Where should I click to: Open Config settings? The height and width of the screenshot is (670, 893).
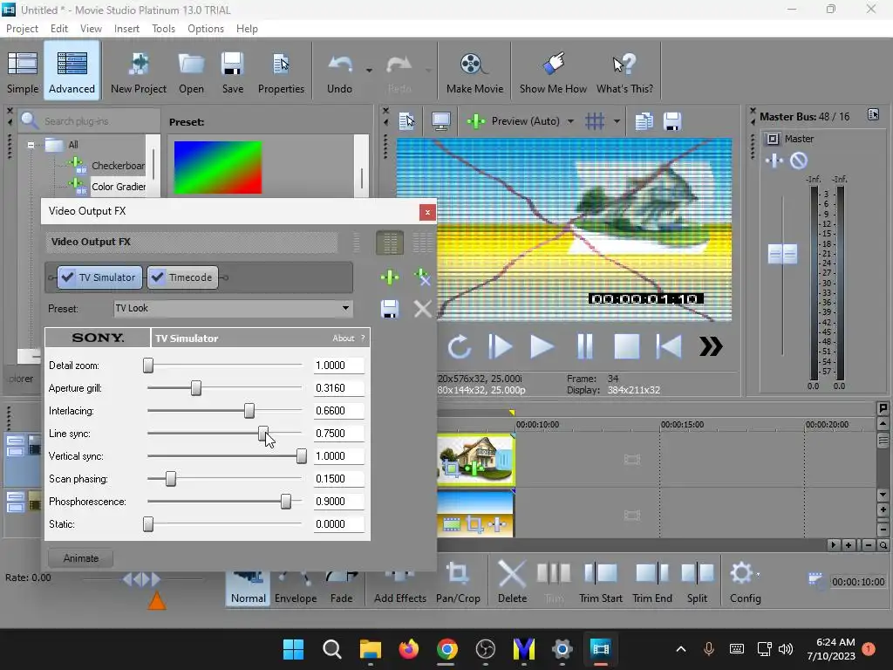point(745,581)
